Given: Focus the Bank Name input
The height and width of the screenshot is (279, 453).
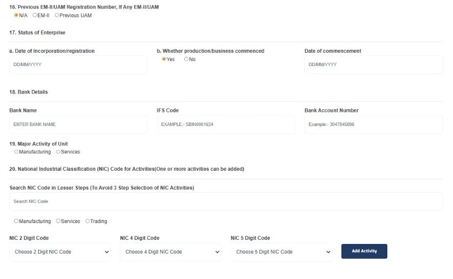Looking at the screenshot, I should click(78, 125).
